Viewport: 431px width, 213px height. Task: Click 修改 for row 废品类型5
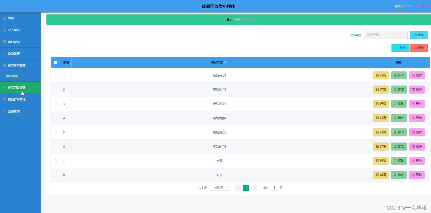point(399,132)
